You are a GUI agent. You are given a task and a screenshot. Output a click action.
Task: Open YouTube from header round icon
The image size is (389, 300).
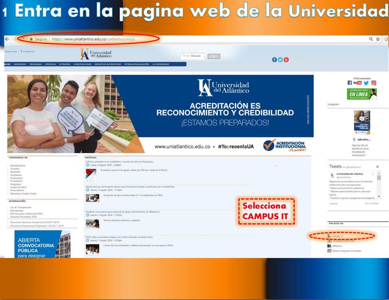286,60
